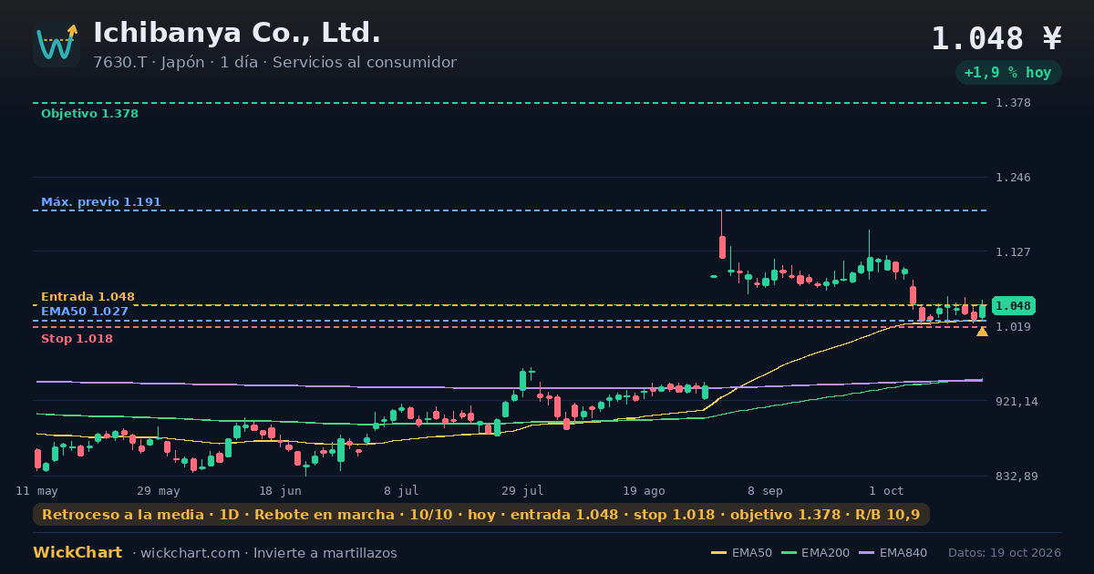Open the wickchart.com link in footer

(189, 553)
